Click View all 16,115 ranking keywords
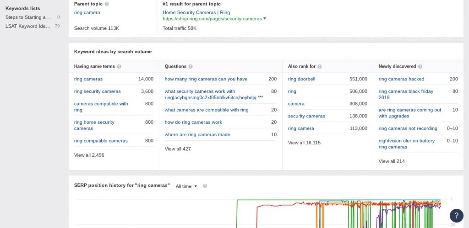The image size is (469, 228). (x=304, y=143)
